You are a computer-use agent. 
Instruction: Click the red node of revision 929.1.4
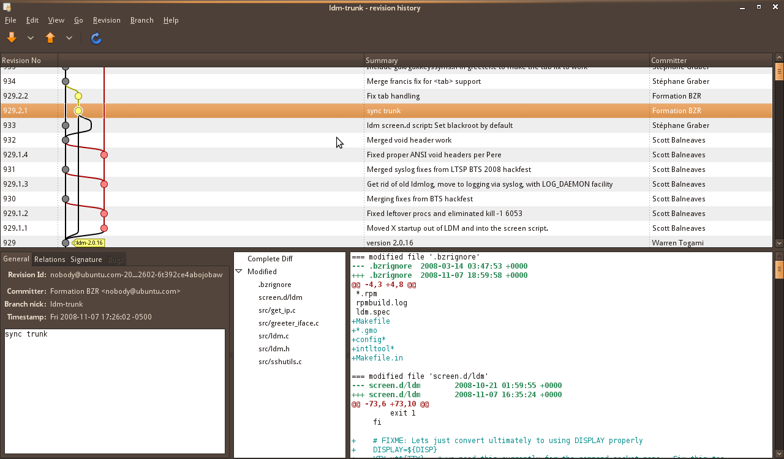(x=104, y=155)
